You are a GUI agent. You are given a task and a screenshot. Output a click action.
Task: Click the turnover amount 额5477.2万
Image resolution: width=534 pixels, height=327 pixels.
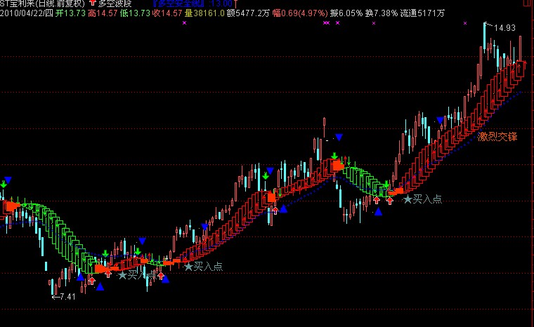click(248, 13)
